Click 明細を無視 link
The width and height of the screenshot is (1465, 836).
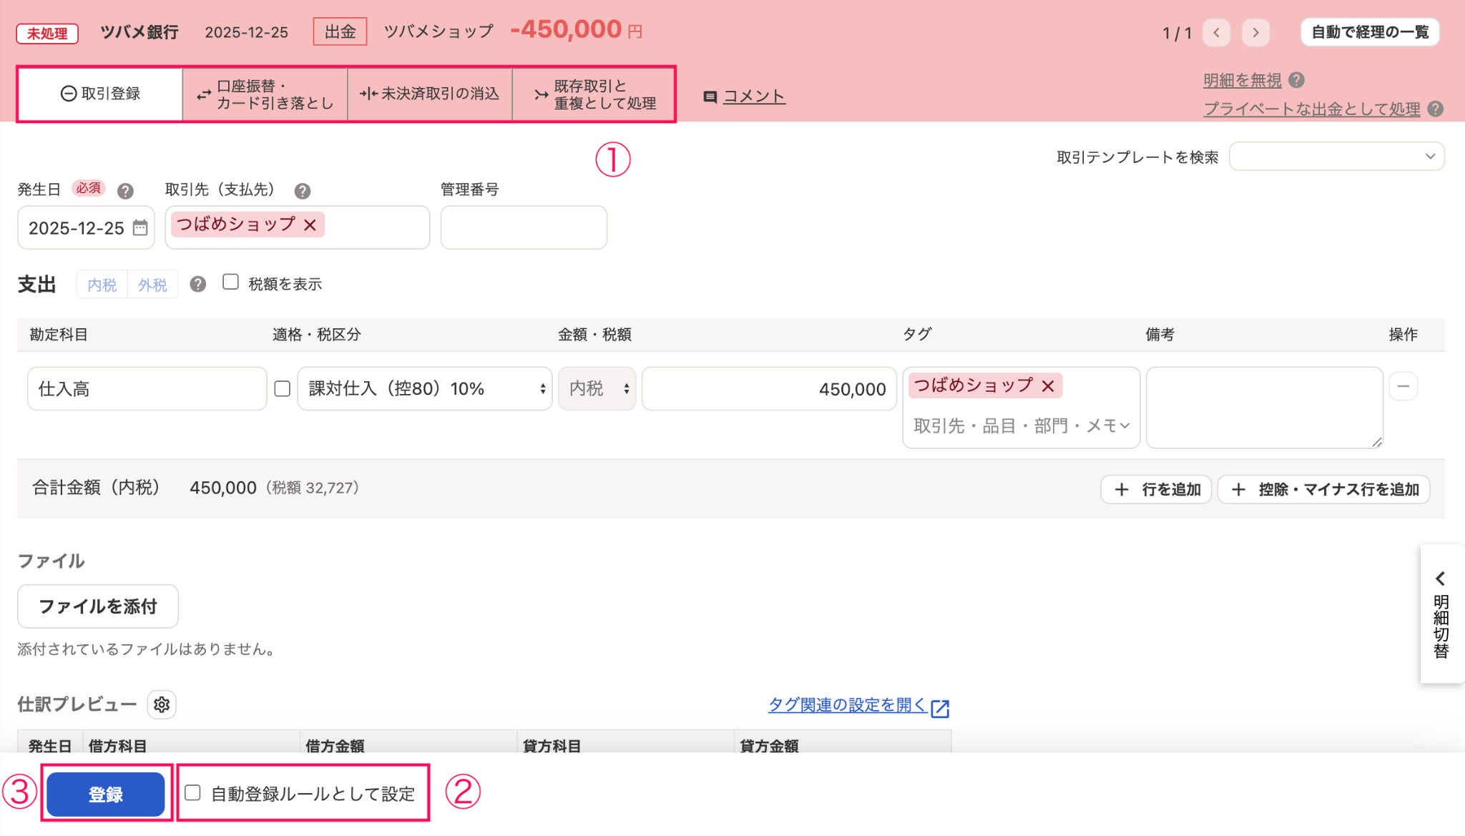1243,80
